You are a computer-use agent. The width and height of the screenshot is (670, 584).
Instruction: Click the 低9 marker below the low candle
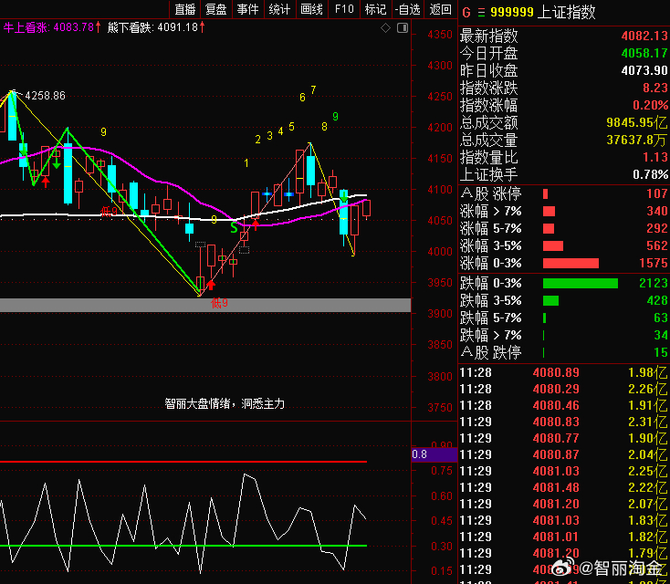tap(219, 303)
